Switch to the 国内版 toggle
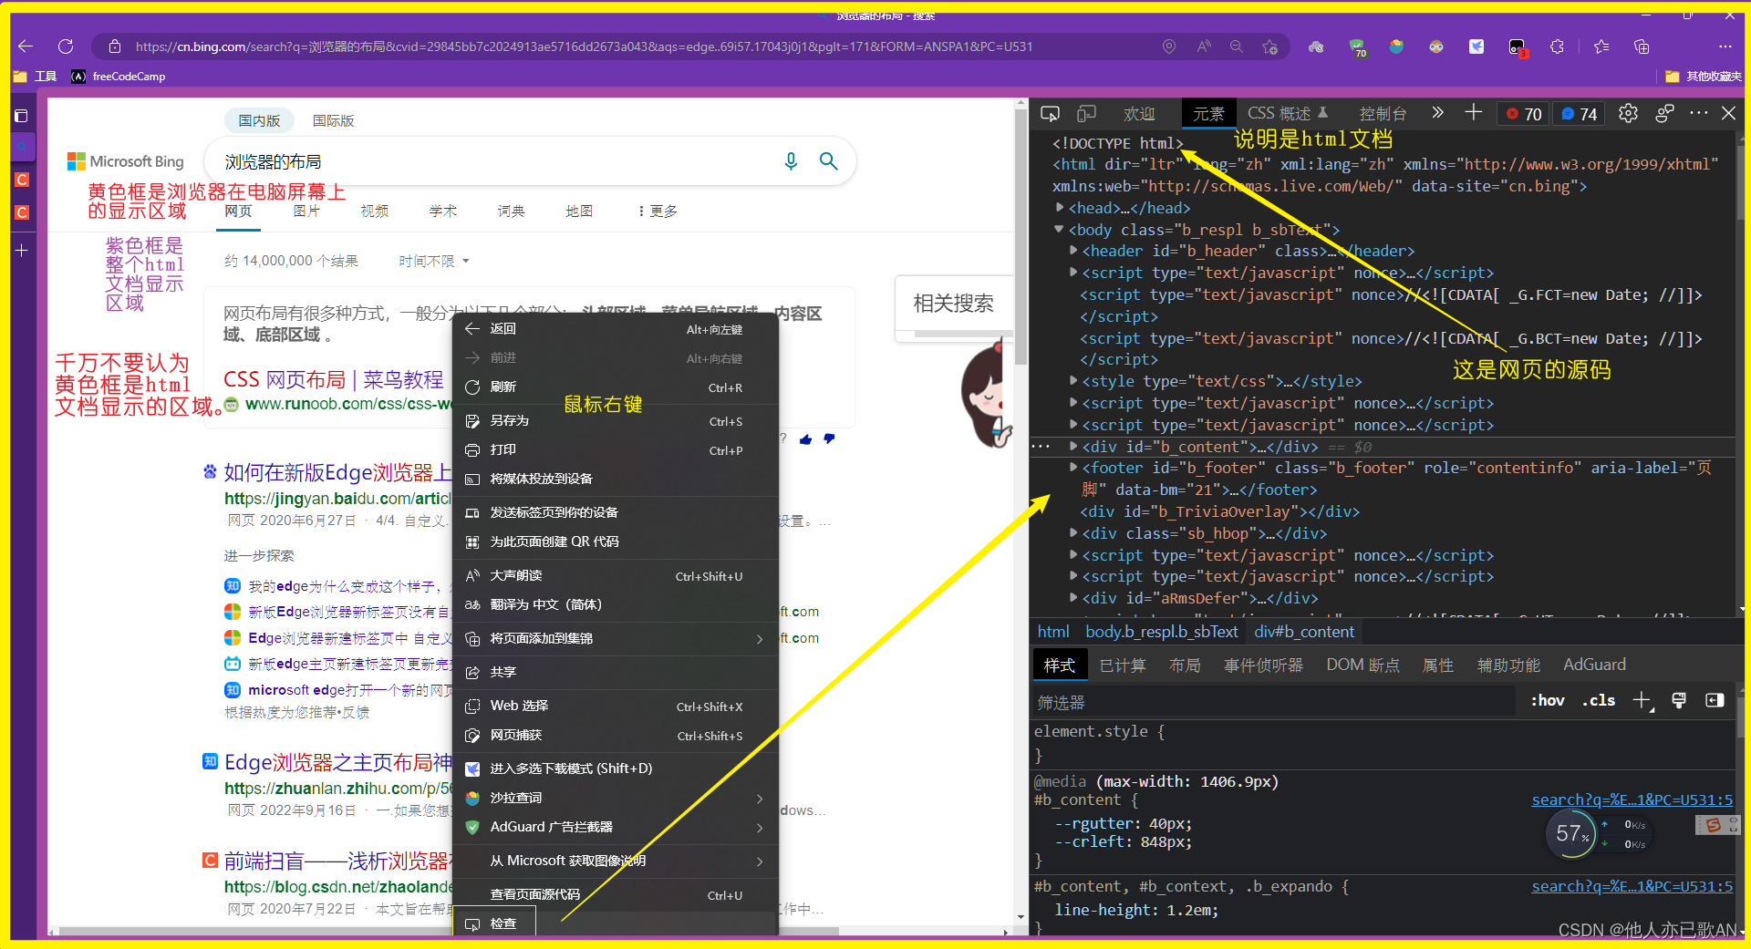 pos(259,120)
